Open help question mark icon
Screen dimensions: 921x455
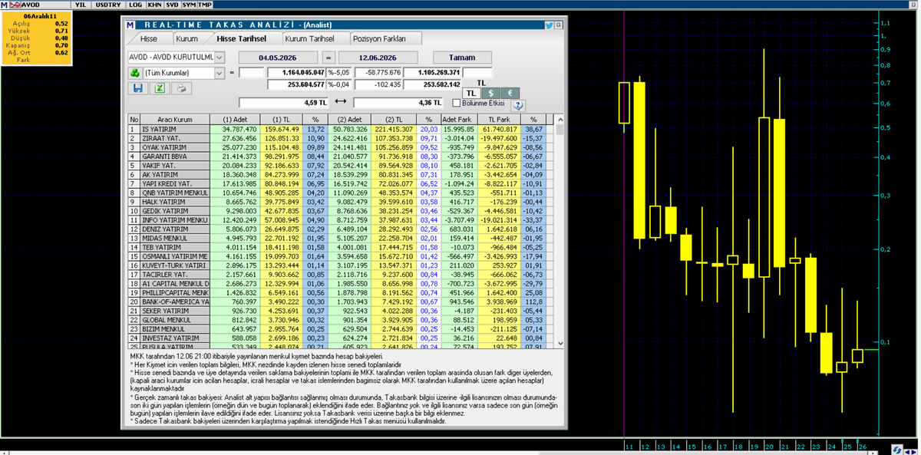click(517, 105)
